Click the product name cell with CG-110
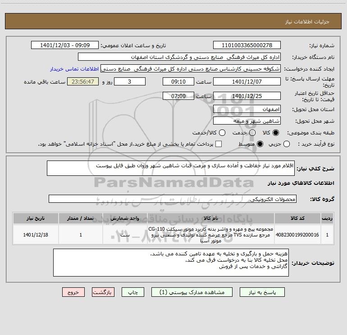The height and width of the screenshot is (335, 347). [211, 235]
